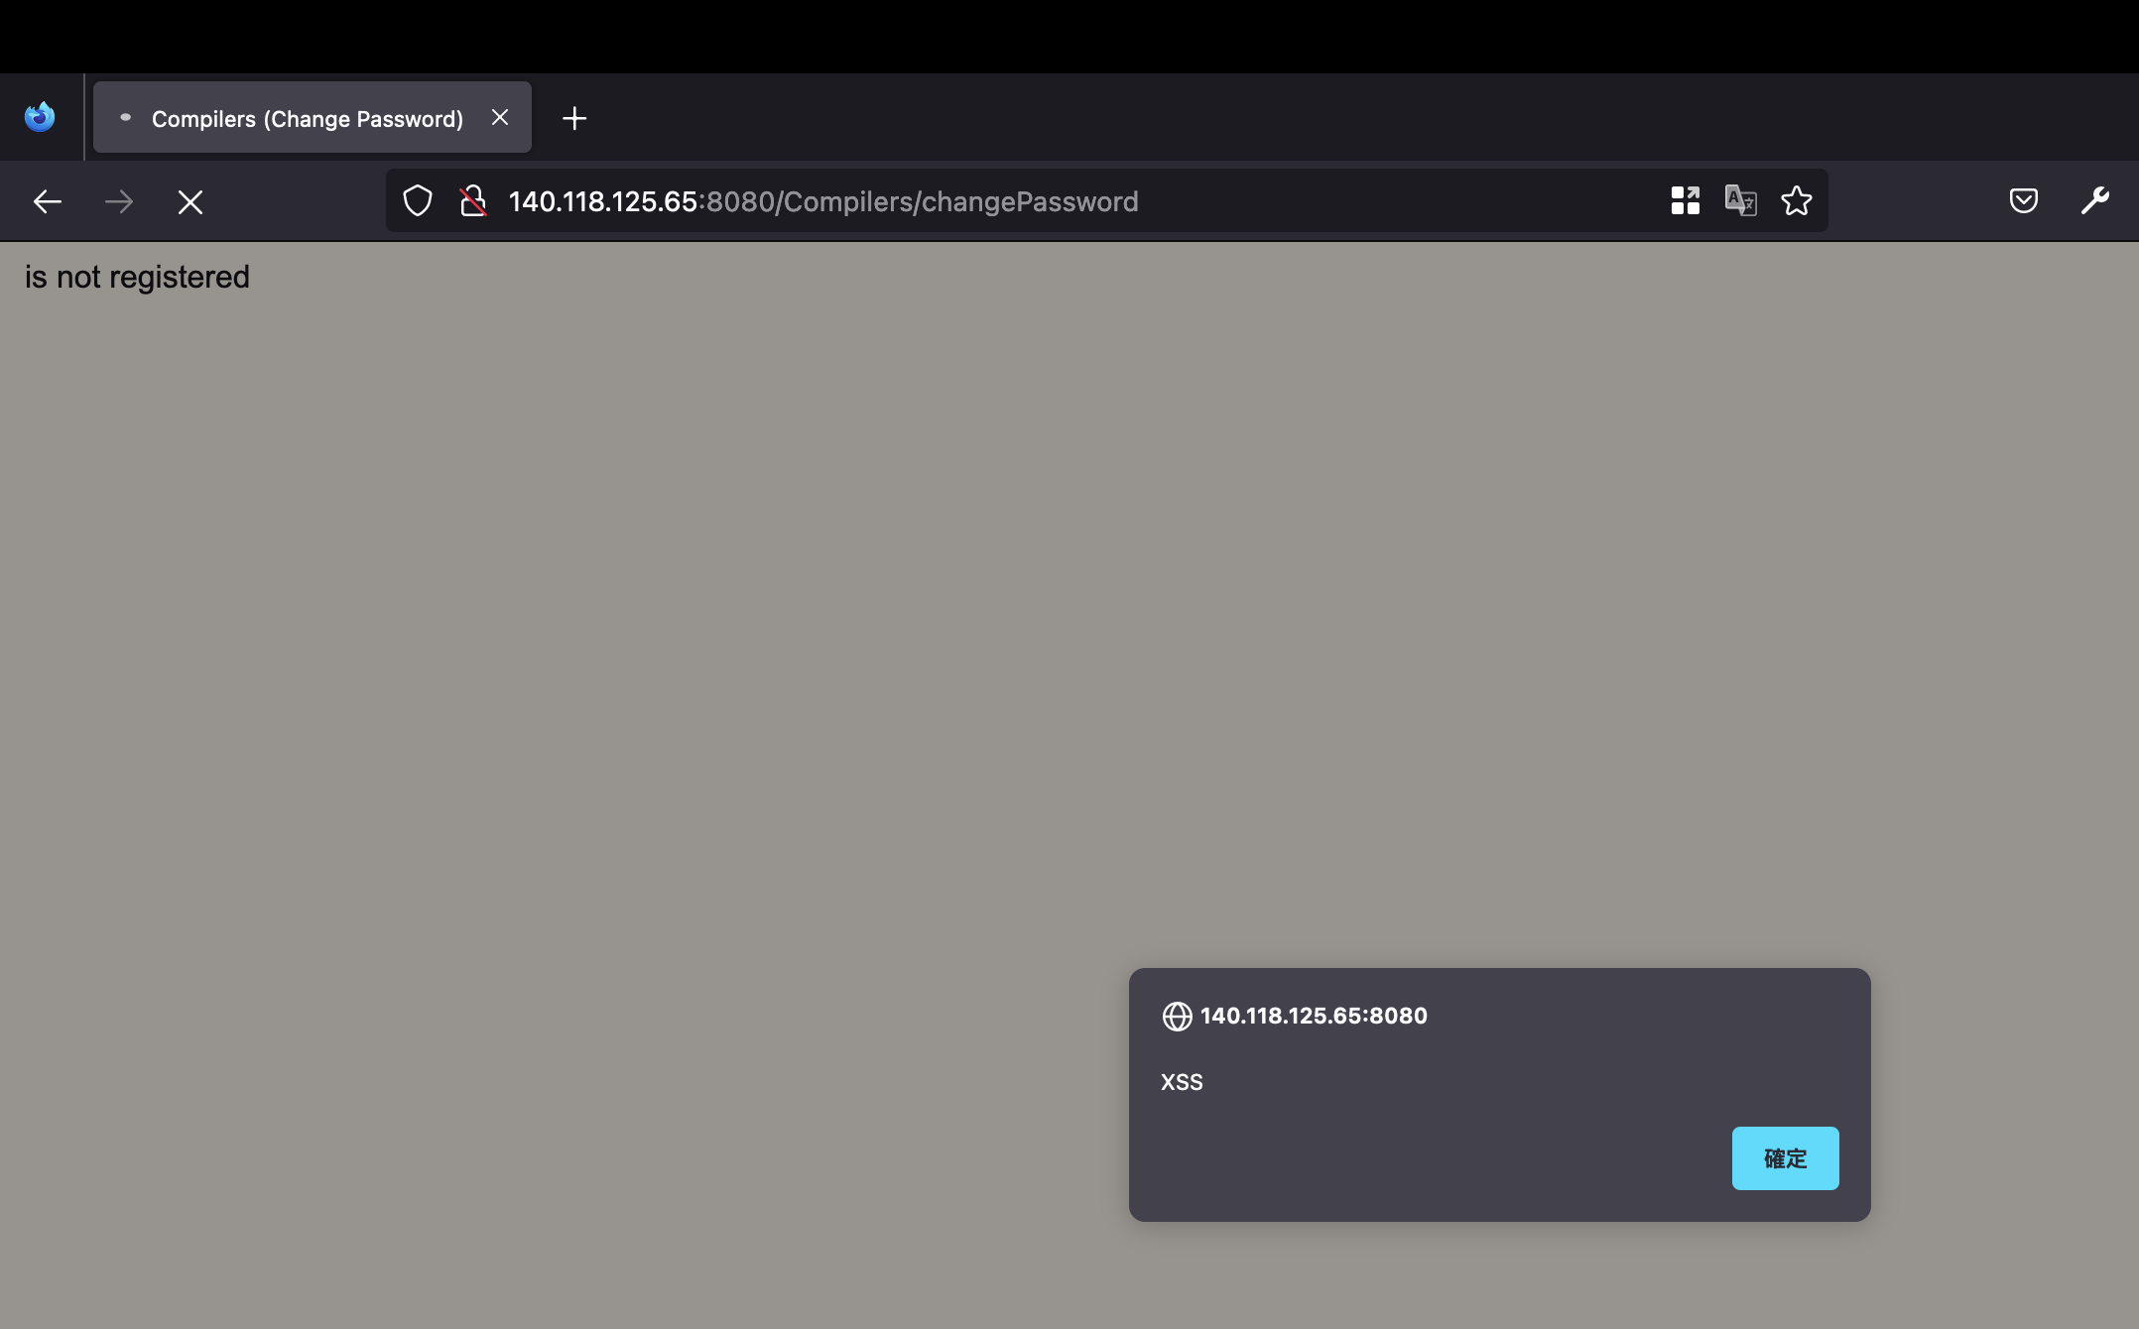
Task: Focus the address bar URL
Action: tap(823, 201)
